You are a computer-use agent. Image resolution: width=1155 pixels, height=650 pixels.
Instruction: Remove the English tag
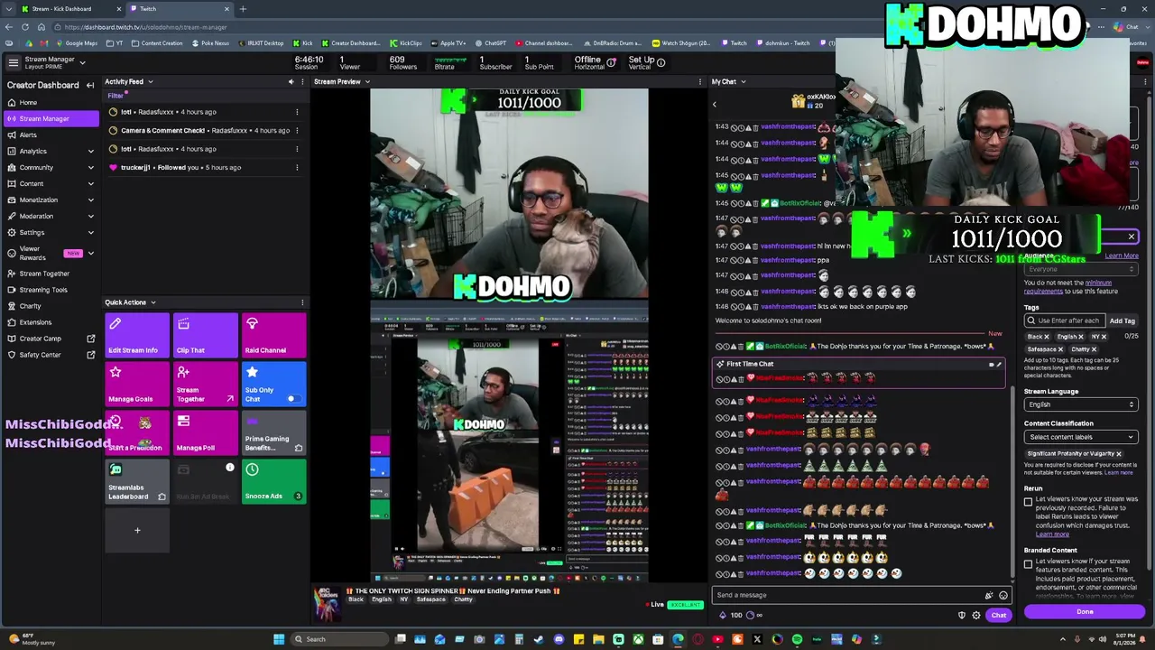click(x=1080, y=337)
